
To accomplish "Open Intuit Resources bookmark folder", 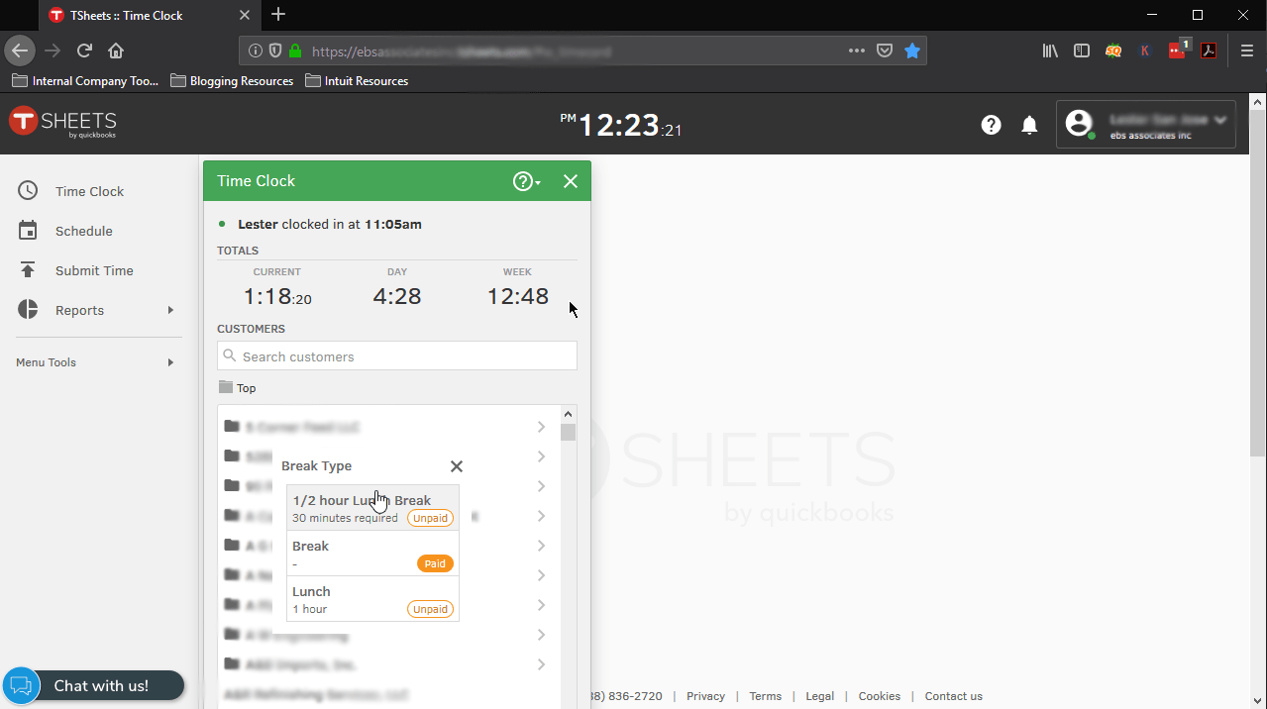I will [357, 81].
